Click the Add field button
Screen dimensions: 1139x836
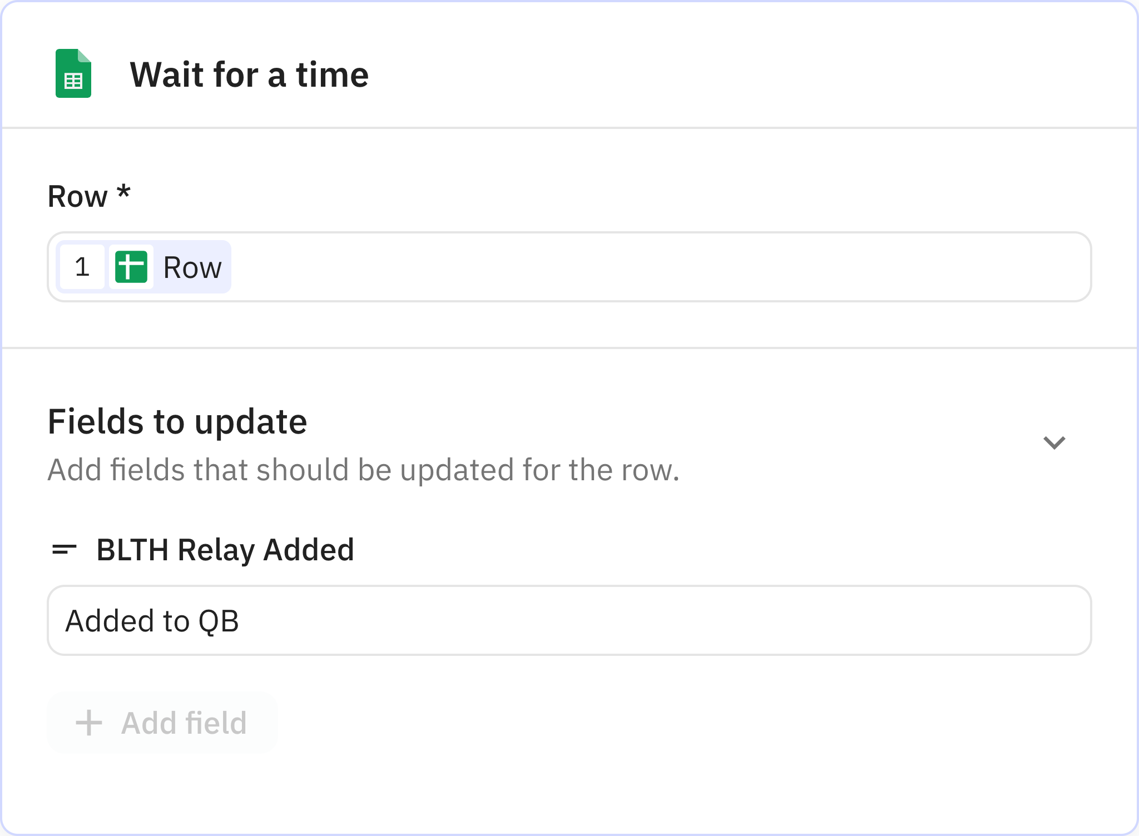[x=161, y=722]
